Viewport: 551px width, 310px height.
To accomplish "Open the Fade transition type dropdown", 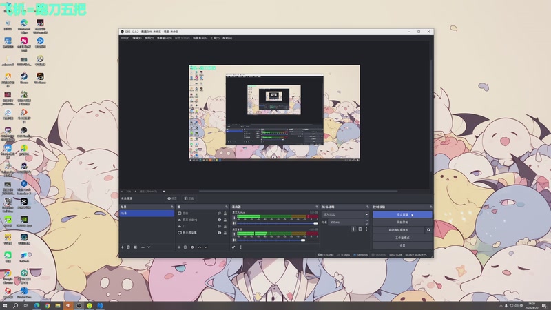I will point(345,214).
